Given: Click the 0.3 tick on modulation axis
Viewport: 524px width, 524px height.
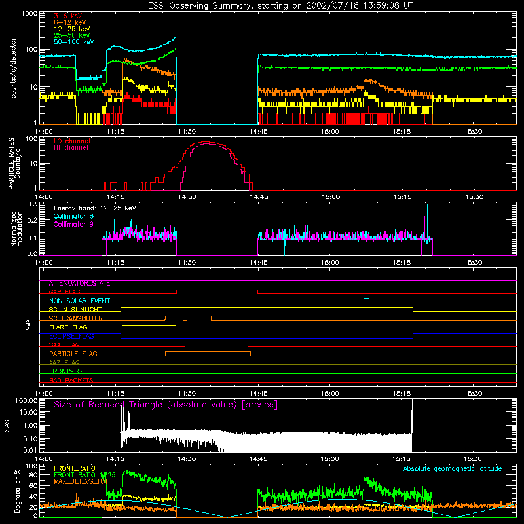Looking at the screenshot, I should point(32,204).
